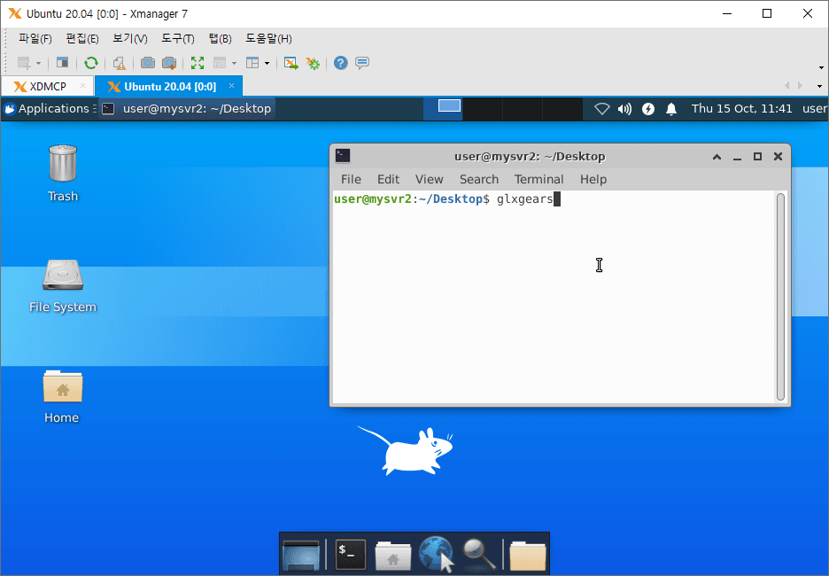Open the Xfce Applications menu
Viewport: 829px width, 576px height.
(48, 108)
